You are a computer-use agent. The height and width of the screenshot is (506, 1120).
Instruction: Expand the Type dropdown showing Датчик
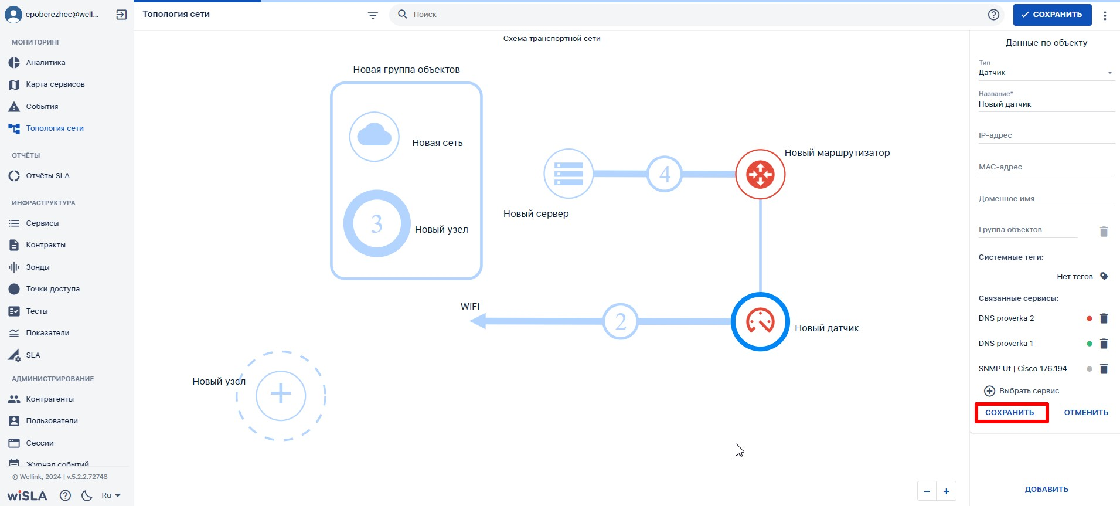coord(1046,73)
